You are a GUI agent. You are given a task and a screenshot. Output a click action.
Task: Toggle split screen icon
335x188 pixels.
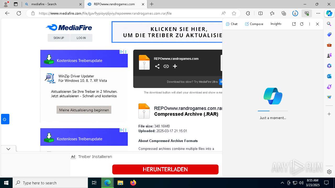point(260,13)
